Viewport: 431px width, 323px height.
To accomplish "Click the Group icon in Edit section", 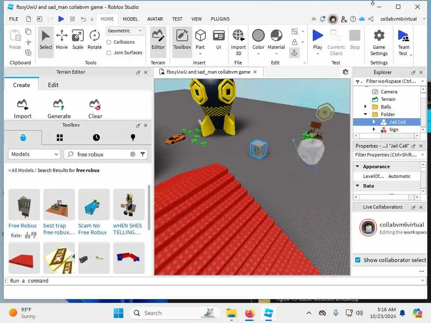I will (x=294, y=31).
